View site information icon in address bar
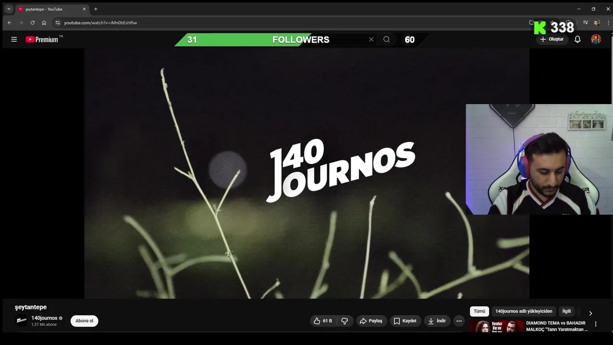 point(57,23)
